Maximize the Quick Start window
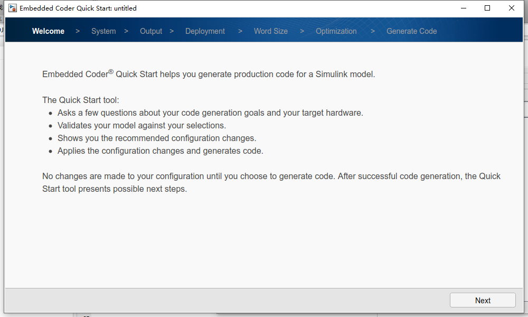 (x=487, y=8)
